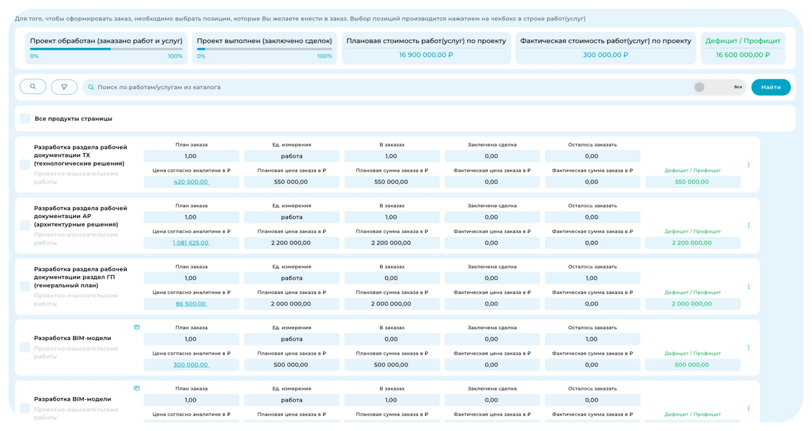Open three-dot menu for документации АР row
Screen dimensions: 812x431
click(x=749, y=225)
